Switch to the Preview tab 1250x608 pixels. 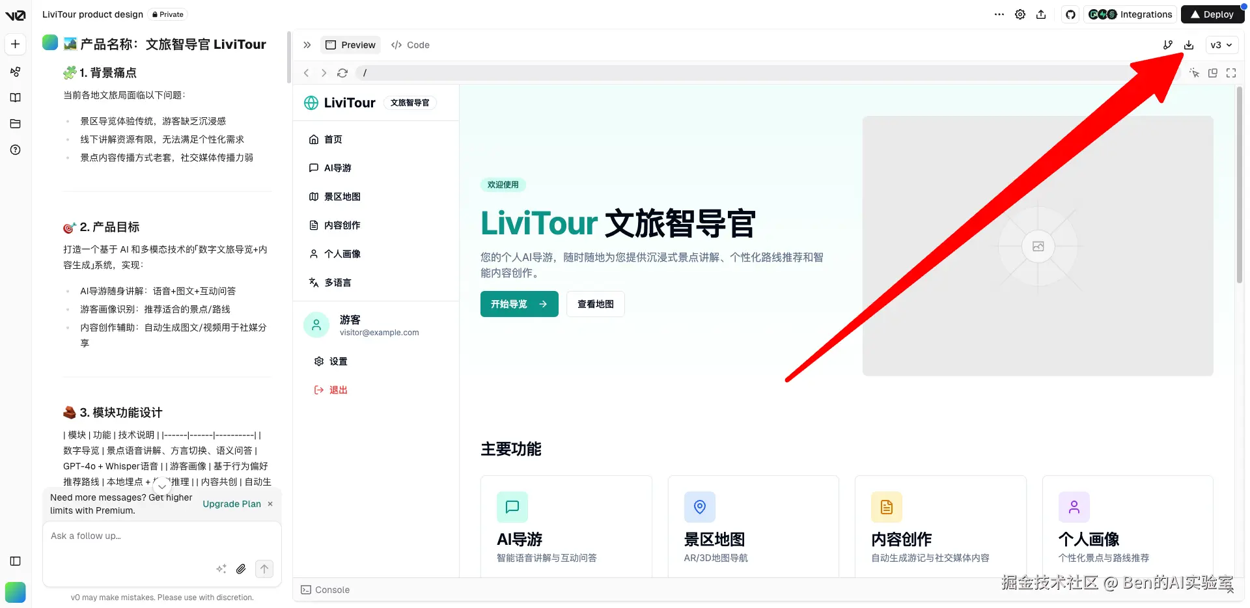pos(350,45)
